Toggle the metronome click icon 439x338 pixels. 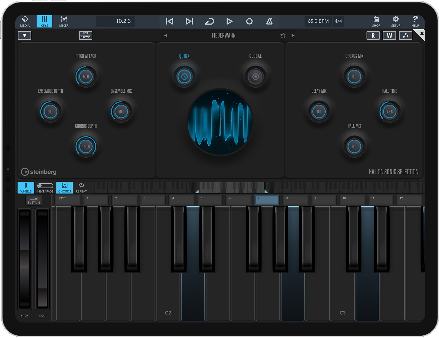(x=269, y=21)
